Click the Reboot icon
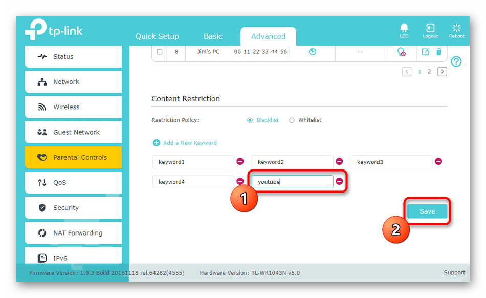This screenshot has width=486, height=298. [456, 29]
